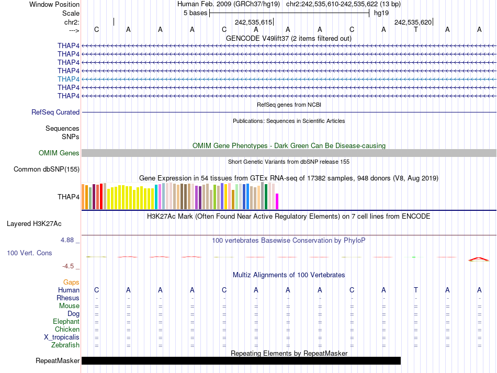Click the Window Position ruler label
The image size is (497, 373).
coord(54,4)
